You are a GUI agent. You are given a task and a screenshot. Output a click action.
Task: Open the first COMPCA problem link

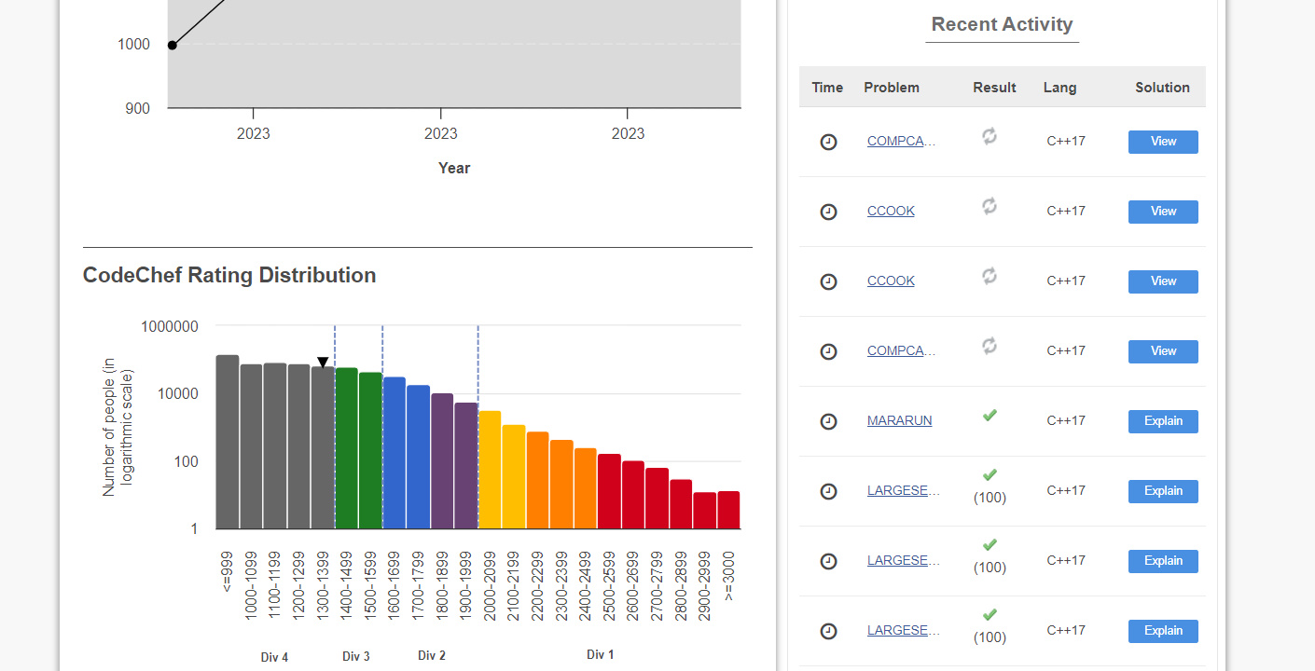pos(902,141)
